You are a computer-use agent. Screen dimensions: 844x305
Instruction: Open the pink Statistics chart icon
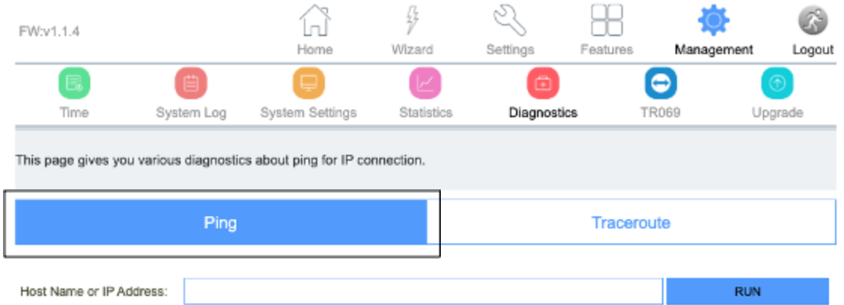click(x=426, y=83)
